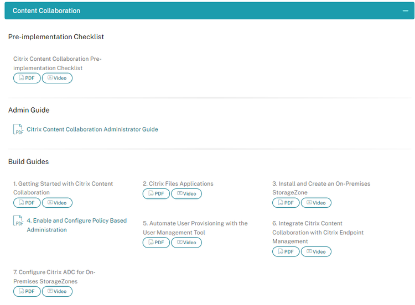
Task: Open PDF for Configure Citrix ADC guide
Action: pyautogui.click(x=27, y=291)
